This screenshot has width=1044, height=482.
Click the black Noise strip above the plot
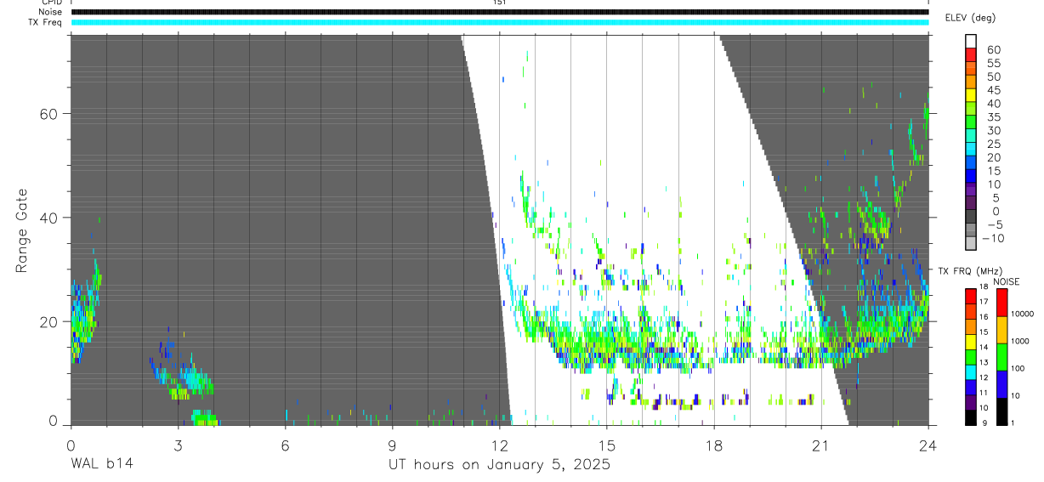499,12
